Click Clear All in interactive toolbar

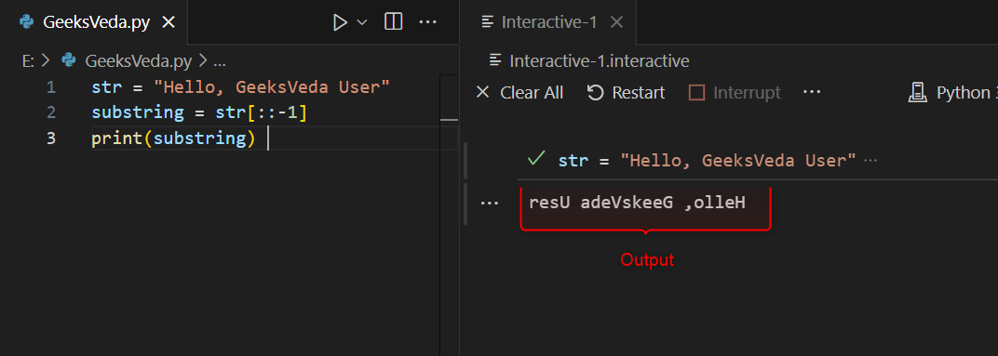click(x=519, y=93)
